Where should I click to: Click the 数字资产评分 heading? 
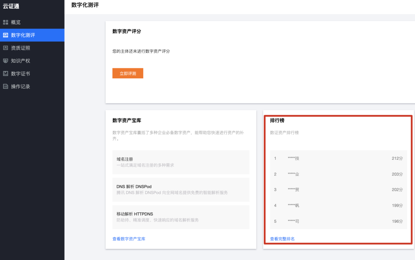126,31
